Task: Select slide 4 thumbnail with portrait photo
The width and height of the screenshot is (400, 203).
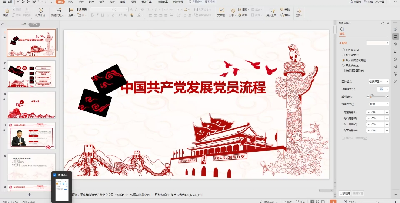Action: coord(31,136)
